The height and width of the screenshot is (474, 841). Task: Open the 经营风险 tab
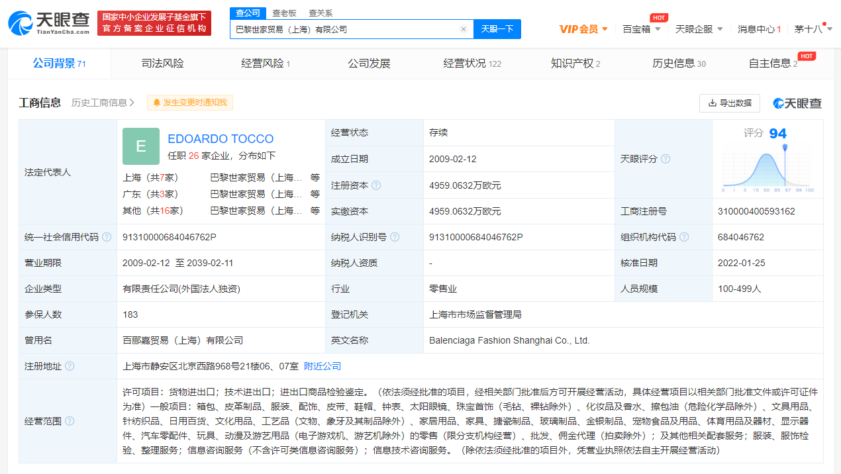(266, 64)
